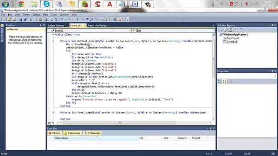Select Form1.vb in Solution Explorer
278x156 pixels.
232,42
